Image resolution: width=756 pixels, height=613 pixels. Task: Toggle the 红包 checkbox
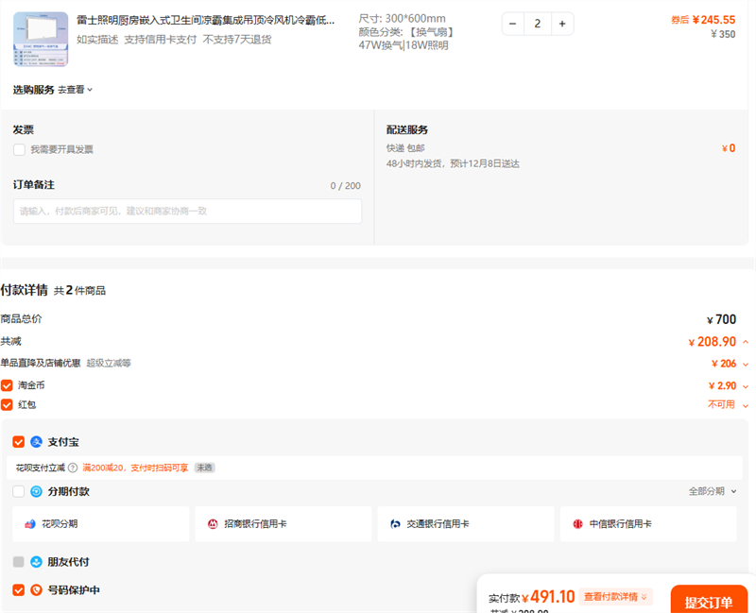(7, 404)
